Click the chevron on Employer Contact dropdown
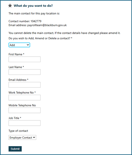Image resolution: width=132 pixels, height=155 pixels. 34,137
